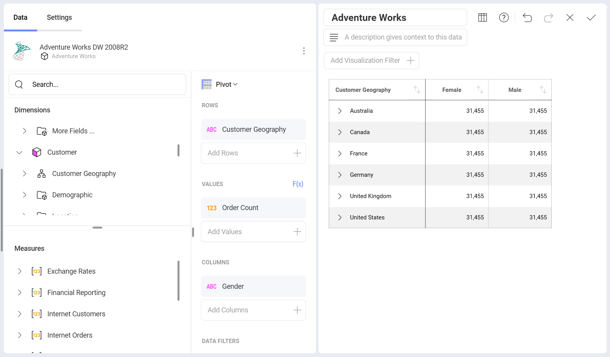Click the Customer cube icon

(x=37, y=152)
